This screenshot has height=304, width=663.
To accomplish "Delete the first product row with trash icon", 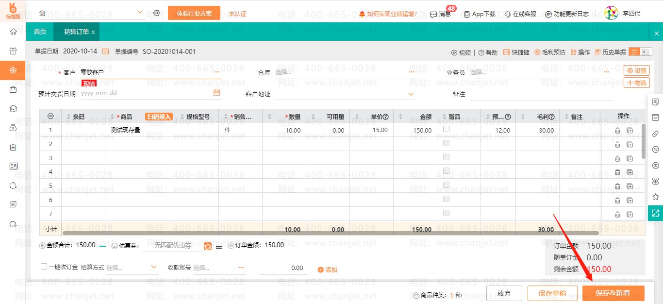I will click(x=617, y=130).
